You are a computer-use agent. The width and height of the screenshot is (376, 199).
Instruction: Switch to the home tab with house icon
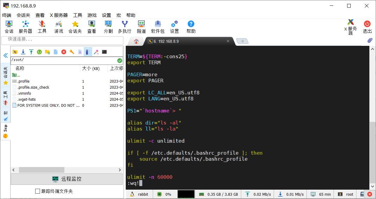click(x=136, y=41)
